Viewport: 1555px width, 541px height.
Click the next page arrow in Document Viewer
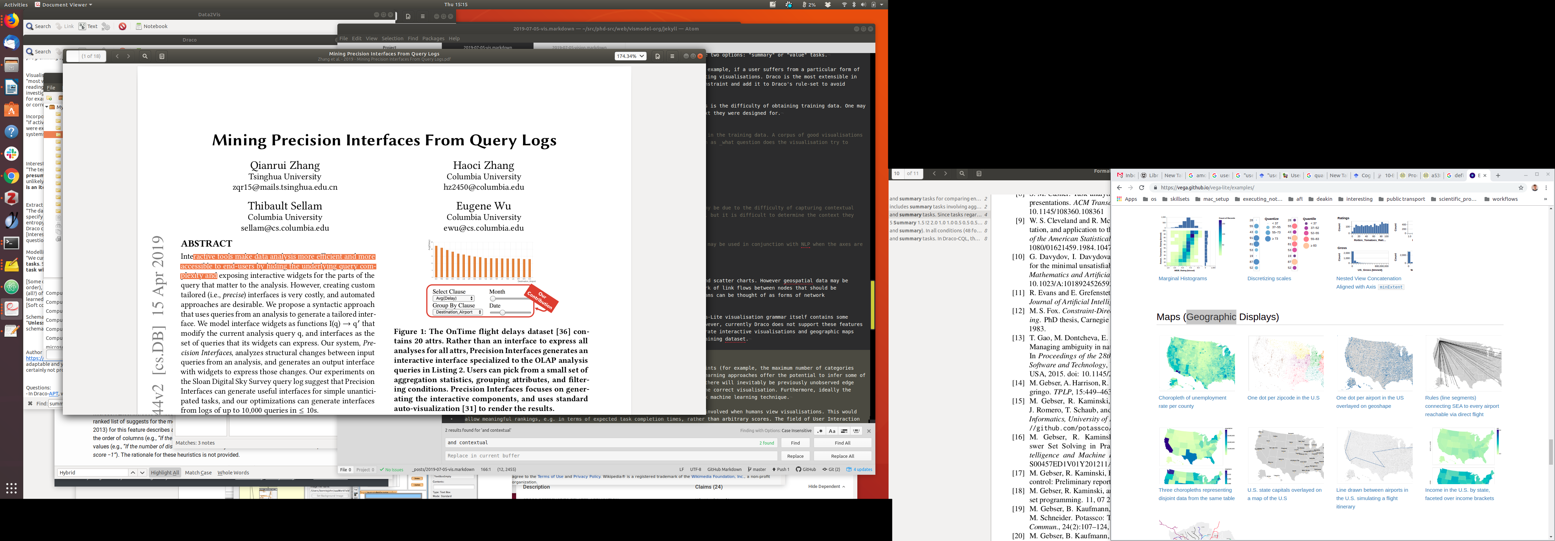click(x=128, y=56)
